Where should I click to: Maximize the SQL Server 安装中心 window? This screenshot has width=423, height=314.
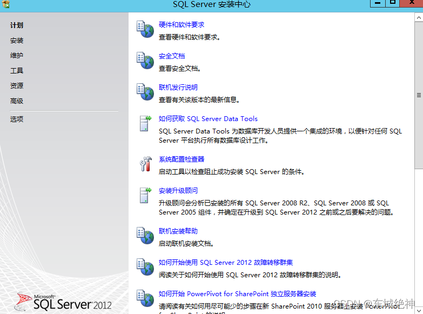click(393, 3)
